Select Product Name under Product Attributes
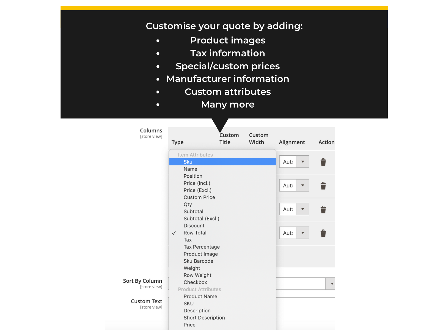The height and width of the screenshot is (330, 440). click(200, 296)
